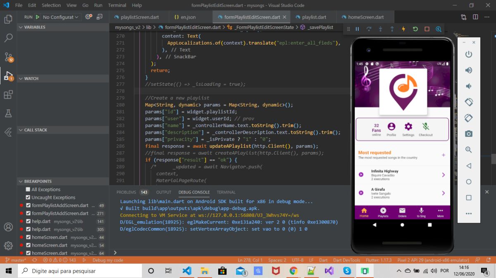Viewport: 496px width, 278px height.
Task: Disable homeScreen.dart line 54 breakpoint
Action: tap(28, 245)
